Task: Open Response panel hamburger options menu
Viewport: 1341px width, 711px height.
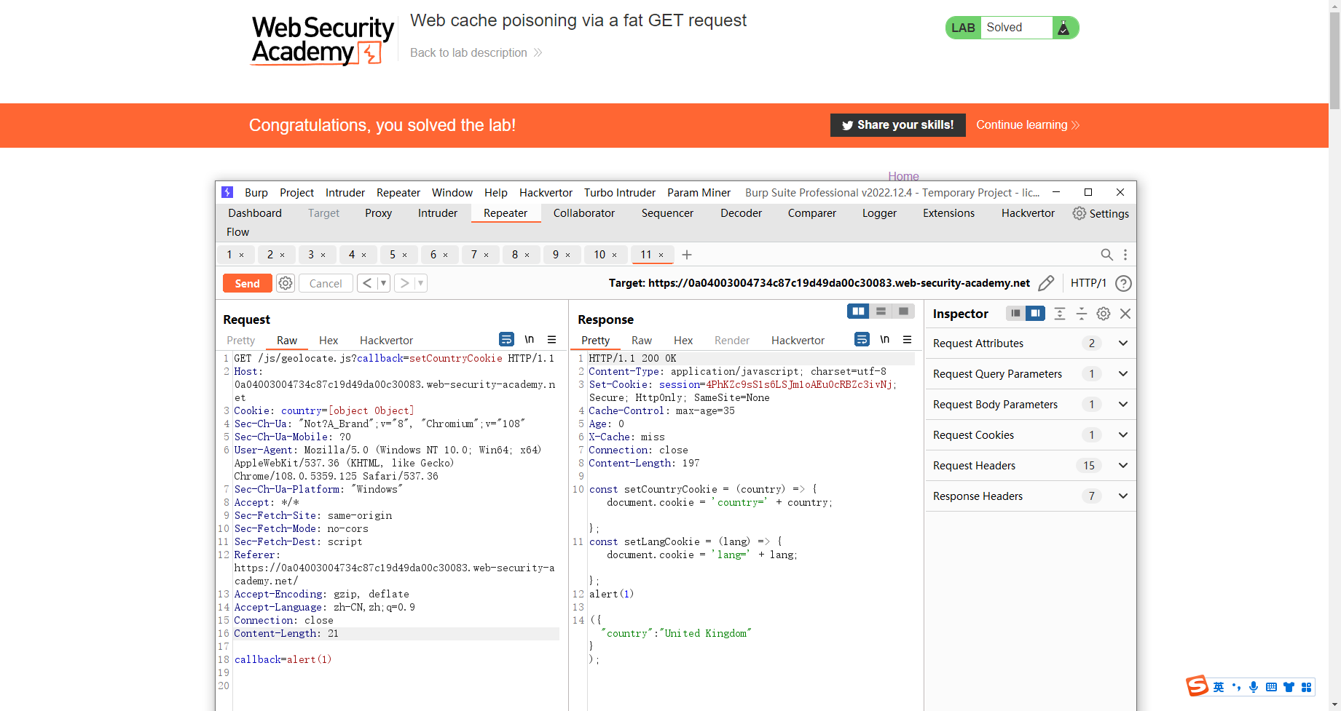Action: click(908, 339)
